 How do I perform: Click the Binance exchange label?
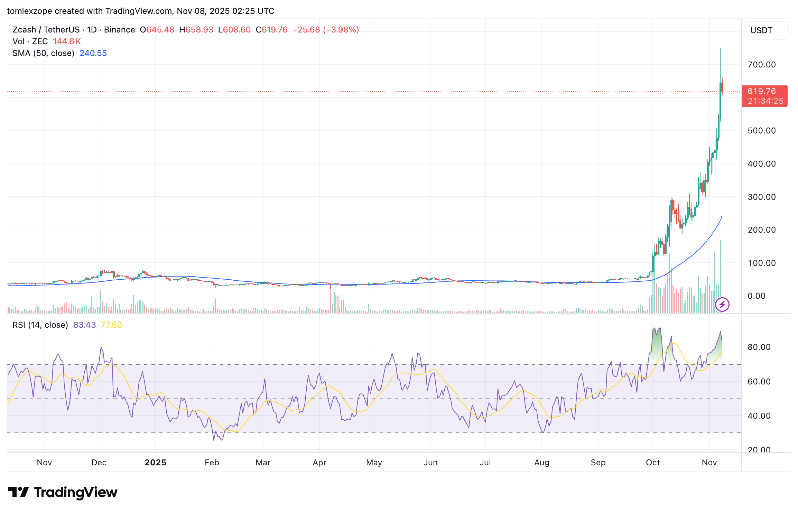pyautogui.click(x=119, y=29)
